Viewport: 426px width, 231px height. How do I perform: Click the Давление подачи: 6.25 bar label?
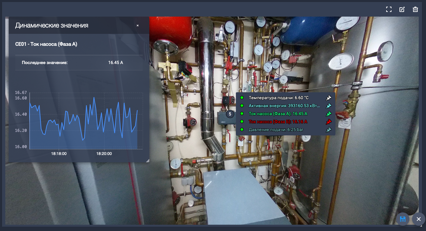tap(276, 130)
